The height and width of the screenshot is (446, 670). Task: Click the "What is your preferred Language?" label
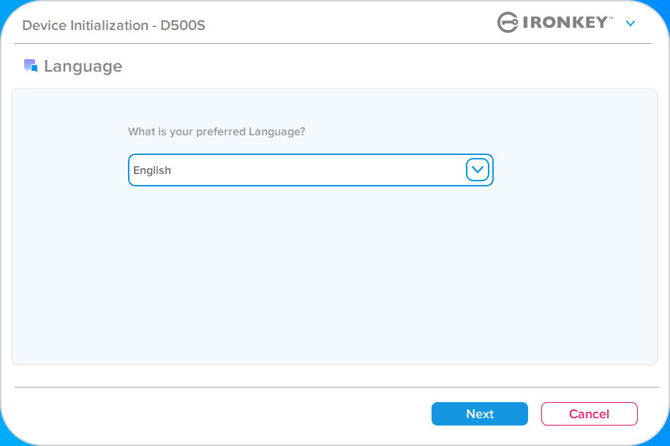217,132
